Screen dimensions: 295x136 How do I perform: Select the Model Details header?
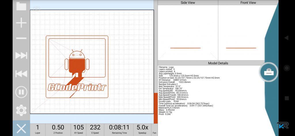point(218,63)
